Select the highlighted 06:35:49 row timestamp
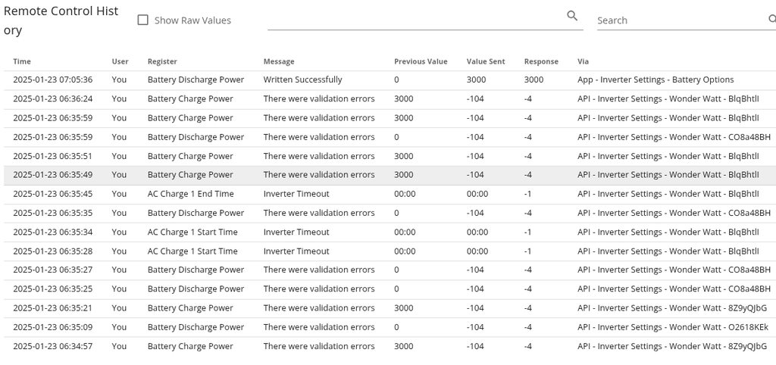Viewport: 776px width, 365px height. (x=52, y=175)
